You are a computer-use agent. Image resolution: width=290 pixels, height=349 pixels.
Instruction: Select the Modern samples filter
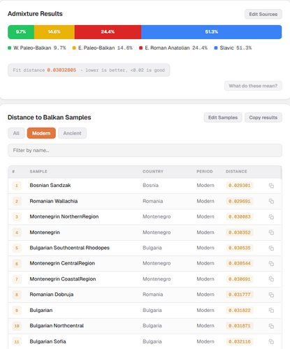coord(41,133)
